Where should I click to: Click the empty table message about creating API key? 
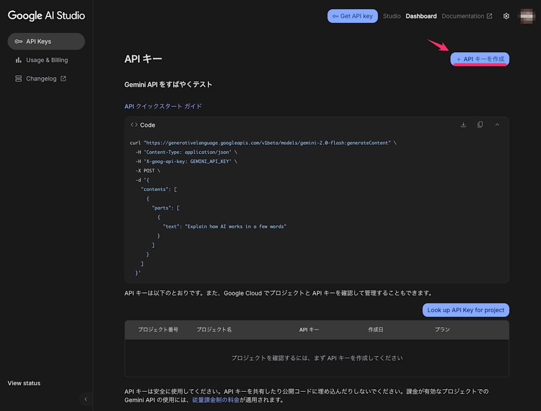tap(317, 358)
